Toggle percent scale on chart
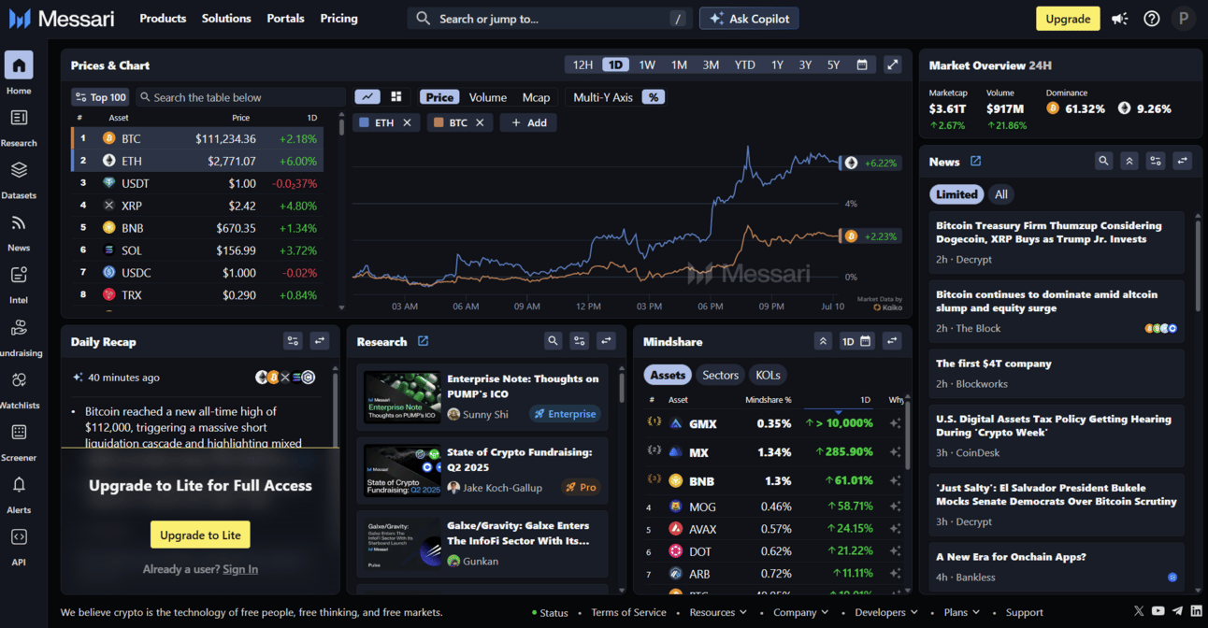This screenshot has height=628, width=1208. pyautogui.click(x=654, y=97)
